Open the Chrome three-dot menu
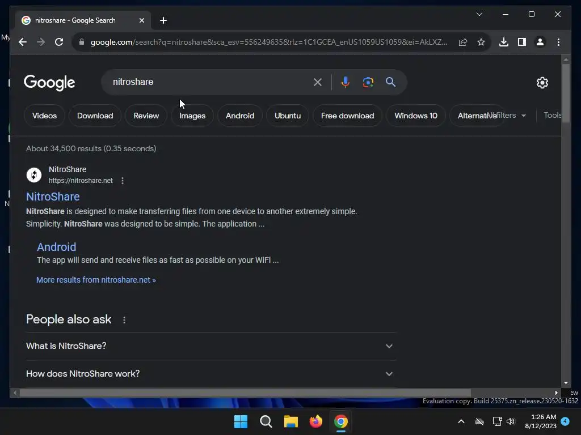The width and height of the screenshot is (581, 435). [x=558, y=42]
